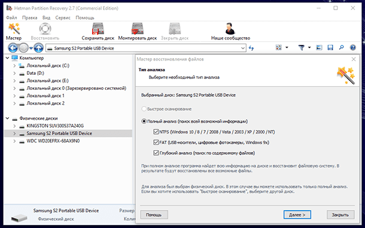Click the Сохранить диск toolbar icon
The height and width of the screenshot is (228, 365).
point(98,29)
